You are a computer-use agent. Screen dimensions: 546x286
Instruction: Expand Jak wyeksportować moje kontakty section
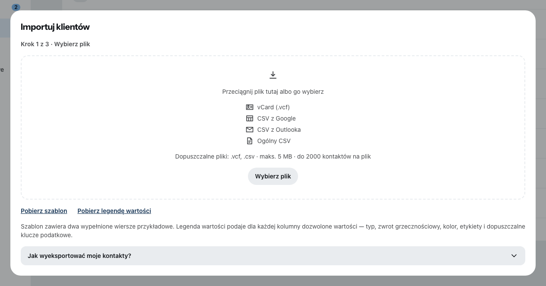273,256
